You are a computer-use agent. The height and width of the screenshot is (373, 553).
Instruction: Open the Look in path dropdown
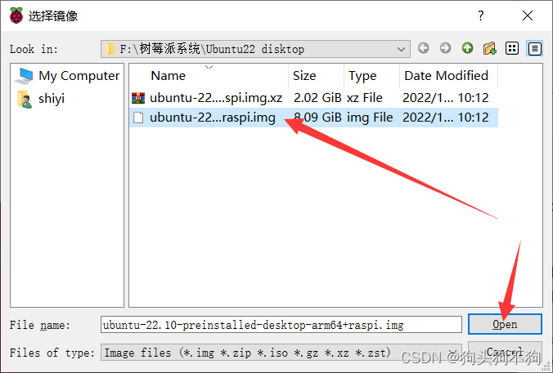coord(401,49)
